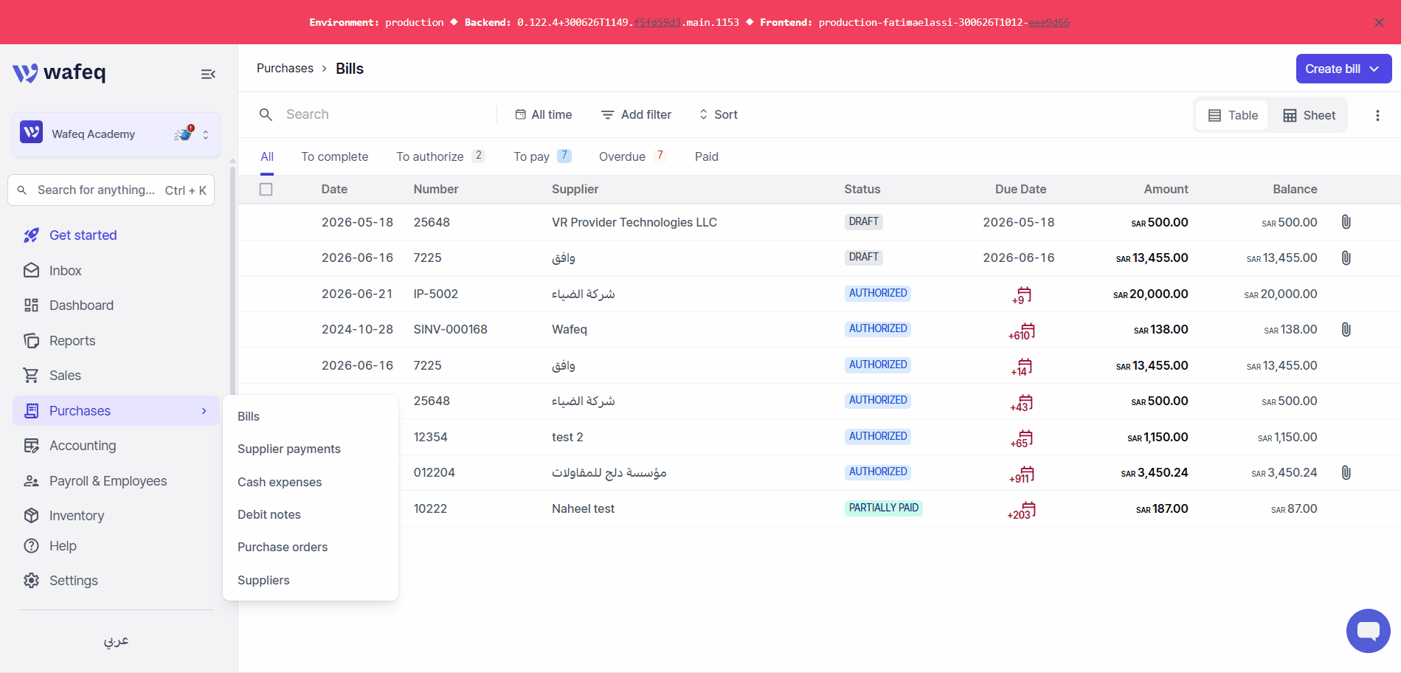
Task: Tick the select-all checkbox in table header
Action: click(266, 190)
